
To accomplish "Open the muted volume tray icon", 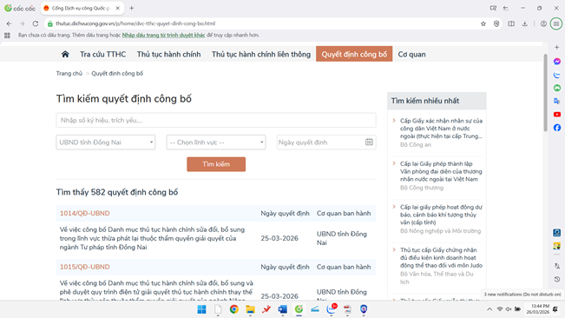I will 509,309.
